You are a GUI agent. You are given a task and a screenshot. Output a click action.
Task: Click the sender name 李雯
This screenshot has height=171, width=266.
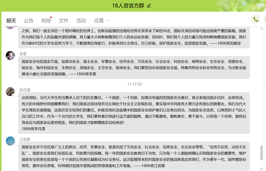[x=23, y=54]
